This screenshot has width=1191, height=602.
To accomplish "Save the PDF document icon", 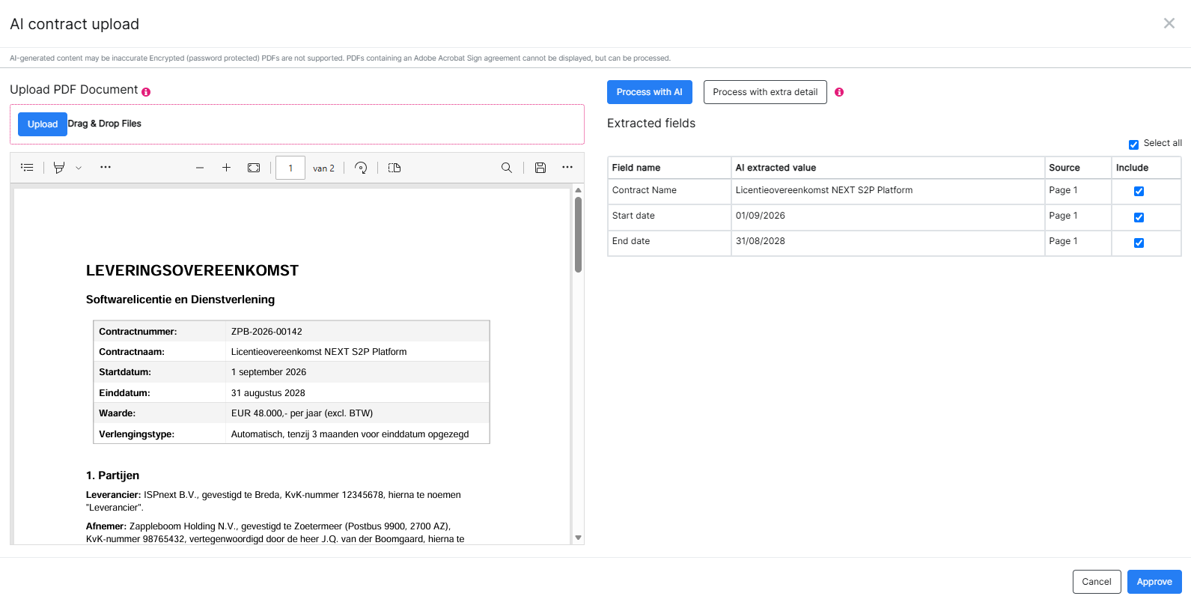I will point(540,168).
